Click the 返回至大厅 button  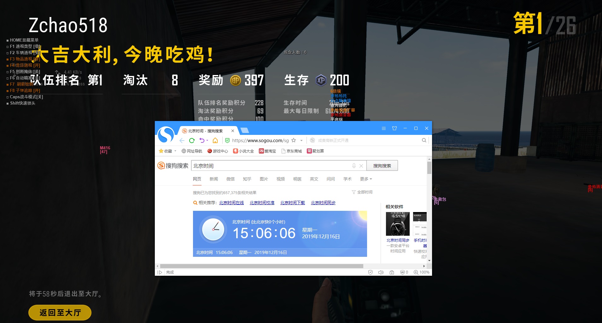tap(60, 313)
